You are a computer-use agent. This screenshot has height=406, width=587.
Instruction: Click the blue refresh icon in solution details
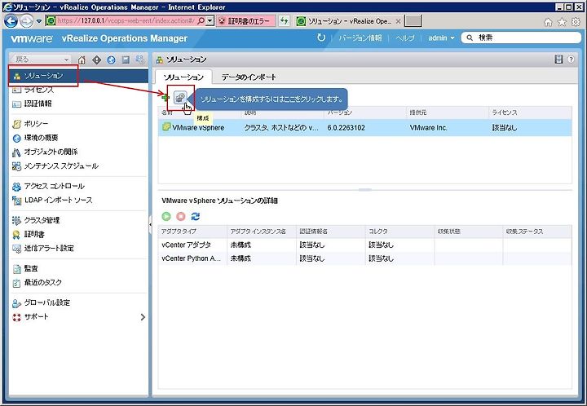(x=196, y=216)
